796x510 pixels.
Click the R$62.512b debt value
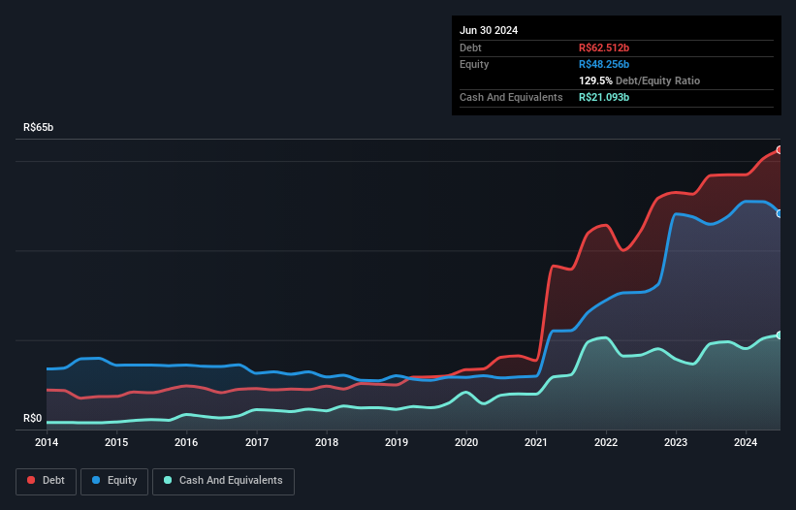click(x=604, y=48)
